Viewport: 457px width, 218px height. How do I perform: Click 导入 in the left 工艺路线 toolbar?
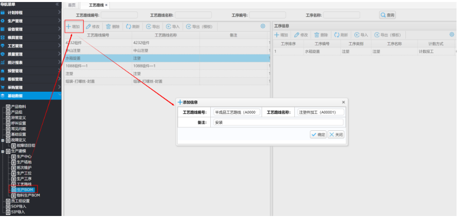(x=173, y=26)
